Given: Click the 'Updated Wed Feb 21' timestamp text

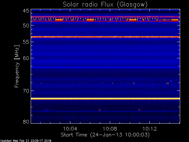Looking at the screenshot, I should 26,140.
